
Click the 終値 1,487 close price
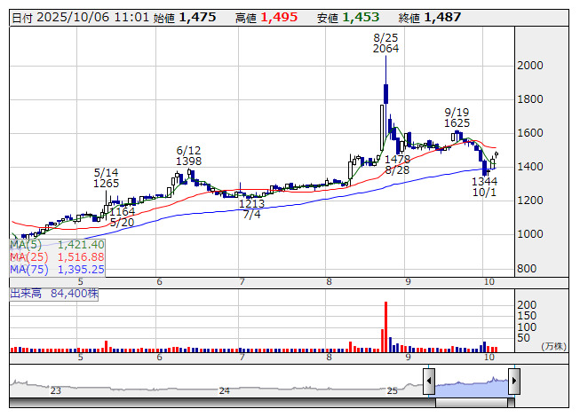[430, 18]
